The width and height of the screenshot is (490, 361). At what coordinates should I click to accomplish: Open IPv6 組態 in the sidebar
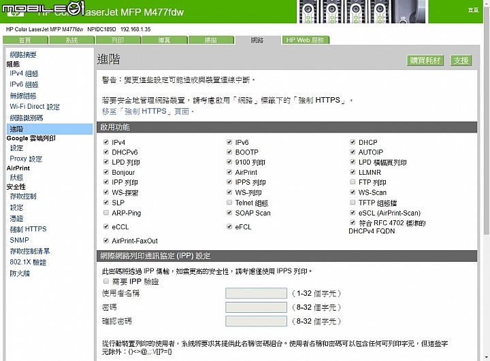click(x=24, y=84)
